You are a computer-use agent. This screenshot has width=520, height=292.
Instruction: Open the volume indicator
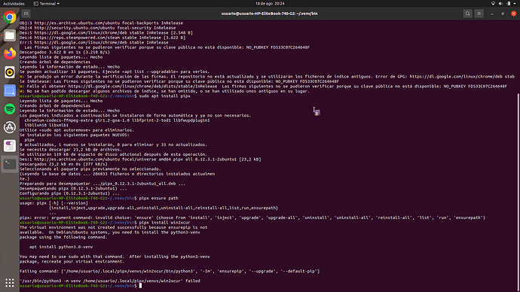coord(500,4)
